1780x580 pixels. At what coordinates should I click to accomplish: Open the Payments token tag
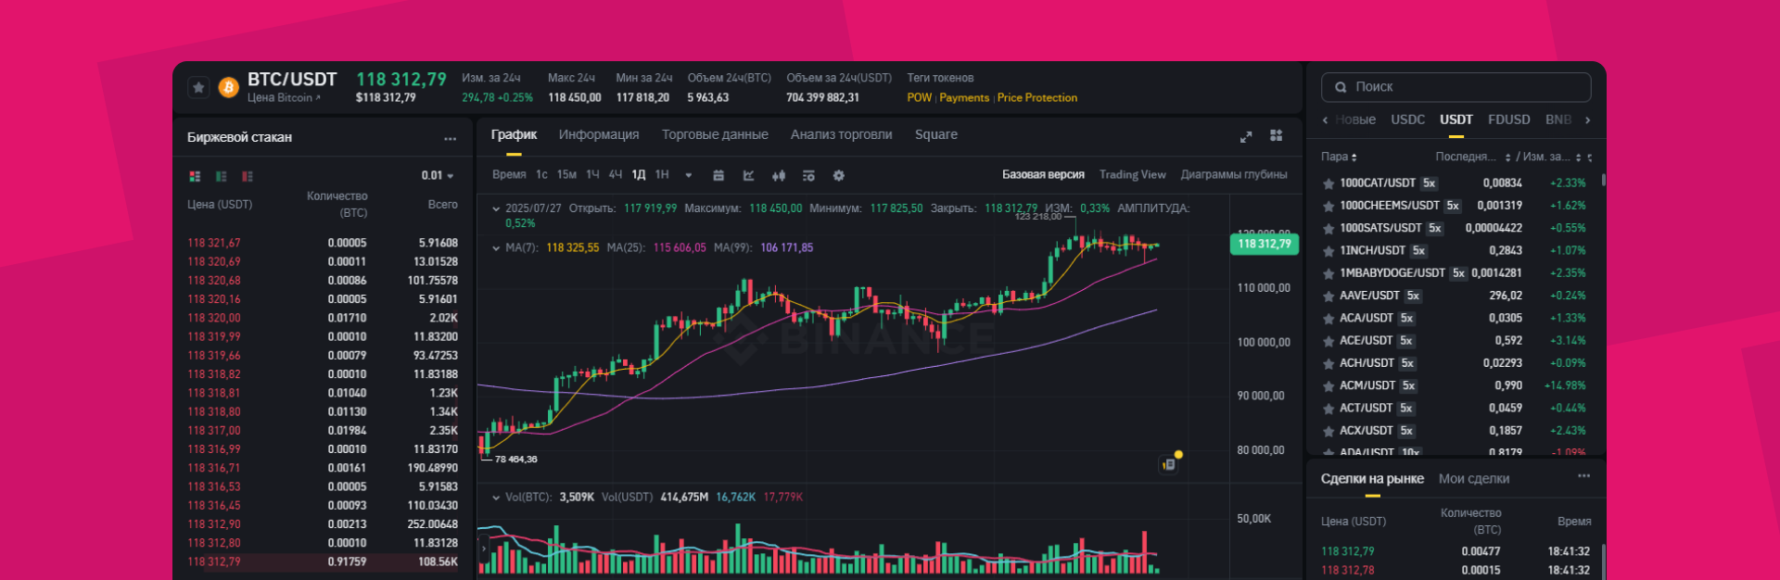click(964, 97)
